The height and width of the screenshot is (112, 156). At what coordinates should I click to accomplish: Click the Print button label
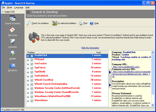point(85,23)
